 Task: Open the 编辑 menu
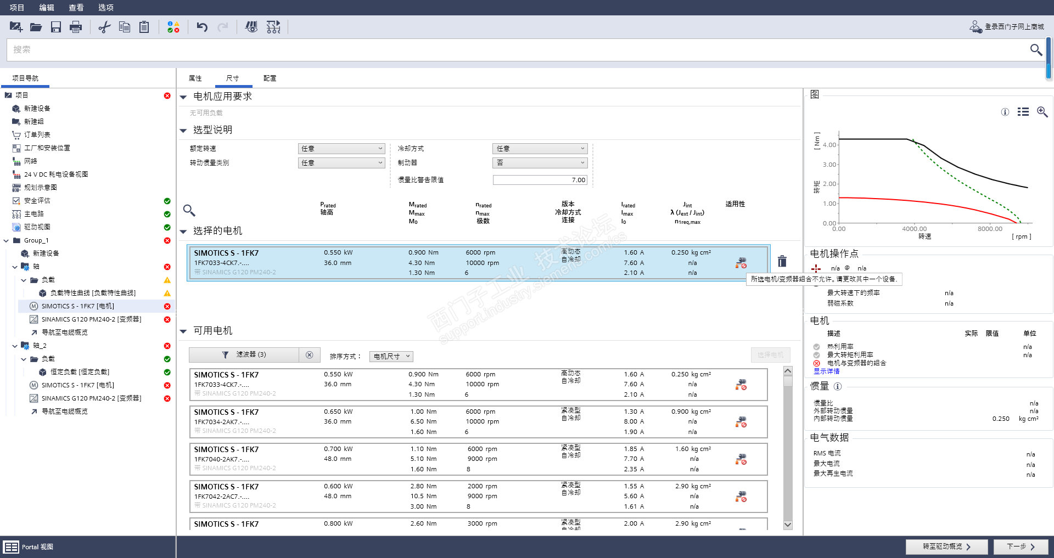(47, 8)
